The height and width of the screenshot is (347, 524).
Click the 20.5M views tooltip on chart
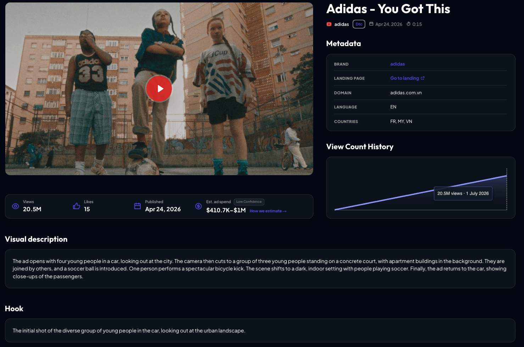[x=463, y=194]
